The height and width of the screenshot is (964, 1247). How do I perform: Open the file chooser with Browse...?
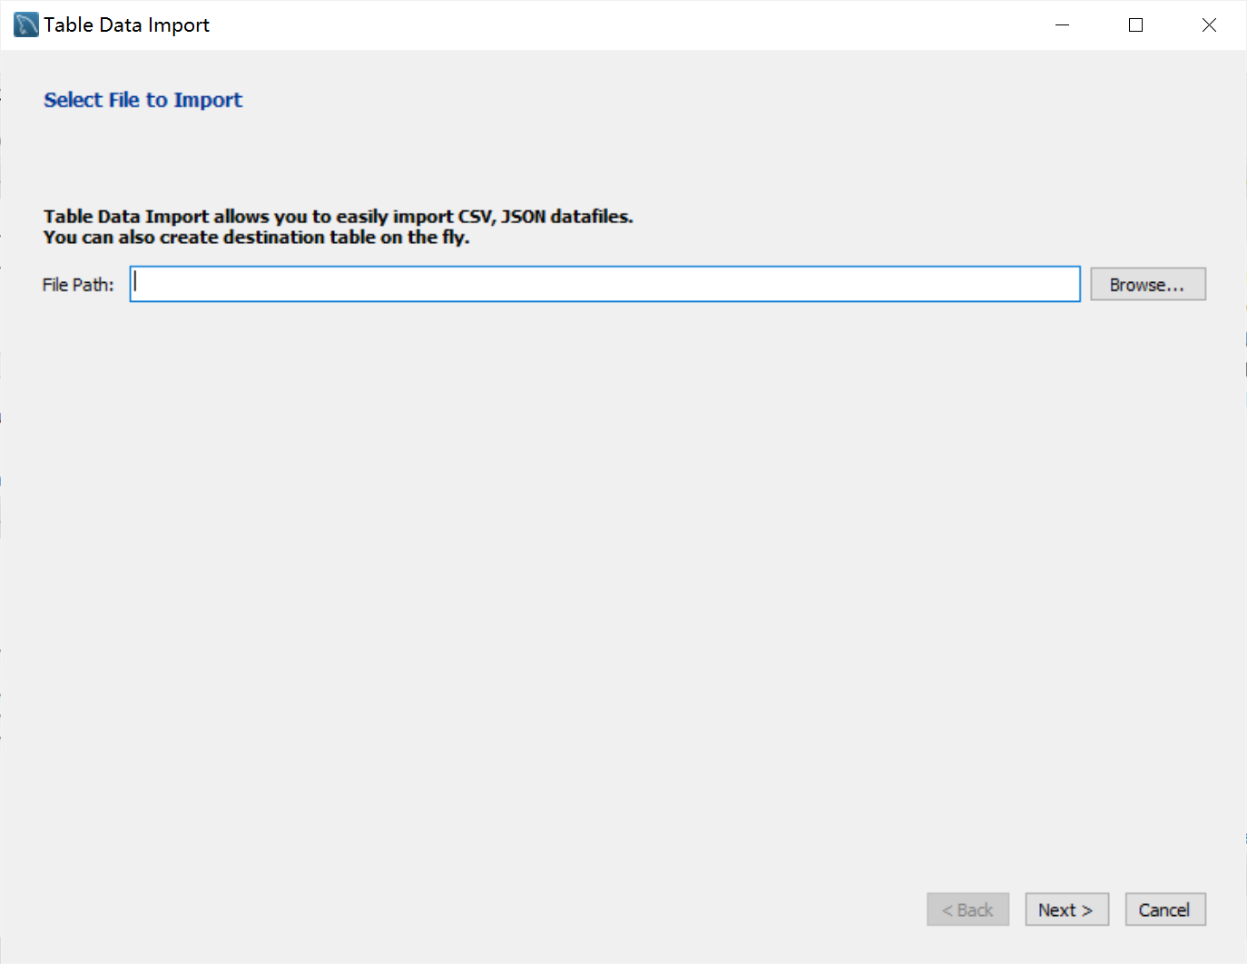[1147, 285]
